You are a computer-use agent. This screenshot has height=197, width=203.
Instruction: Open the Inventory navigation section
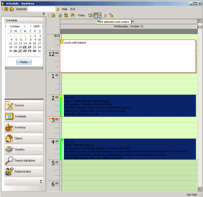pyautogui.click(x=24, y=128)
